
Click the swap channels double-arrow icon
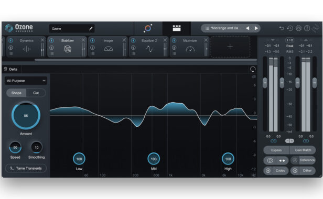point(282,160)
